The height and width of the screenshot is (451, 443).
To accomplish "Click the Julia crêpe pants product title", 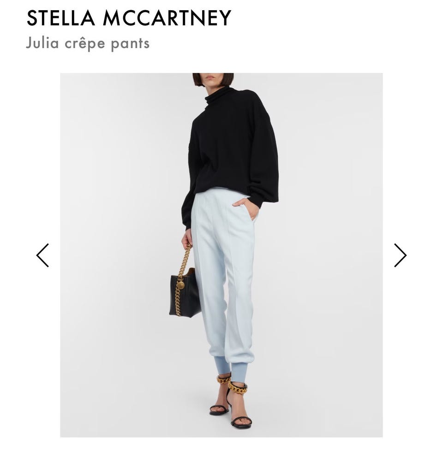I will pos(88,43).
